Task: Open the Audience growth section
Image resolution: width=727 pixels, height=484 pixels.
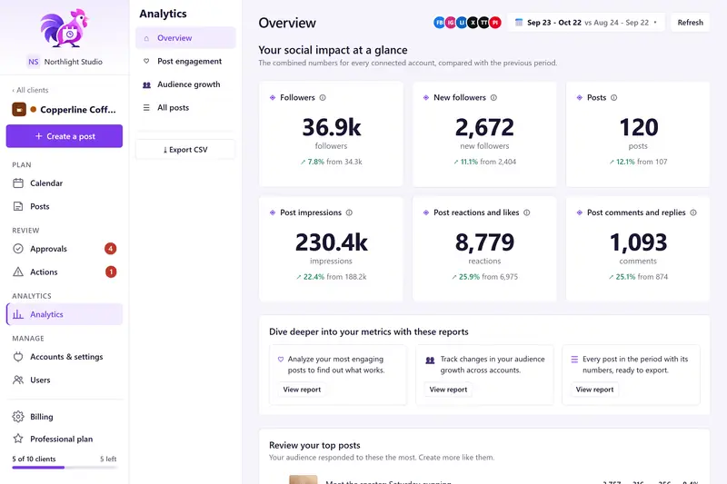Action: point(185,84)
